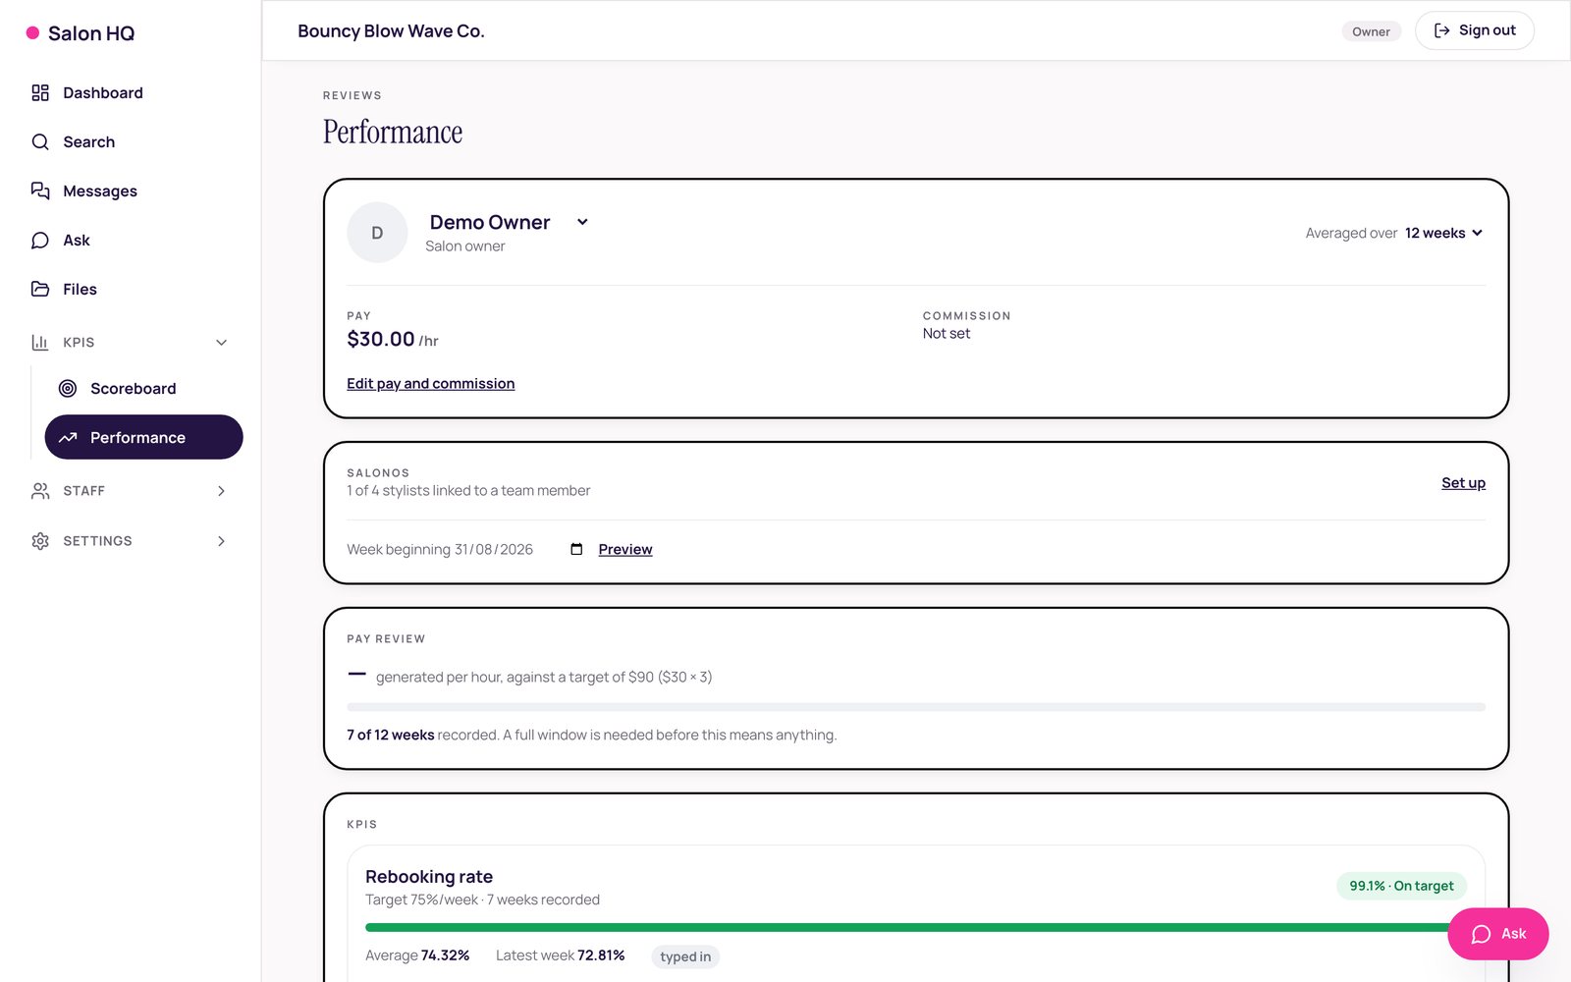Click the Staff people icon

point(40,490)
